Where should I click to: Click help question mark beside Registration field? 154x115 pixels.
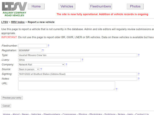click(x=43, y=50)
